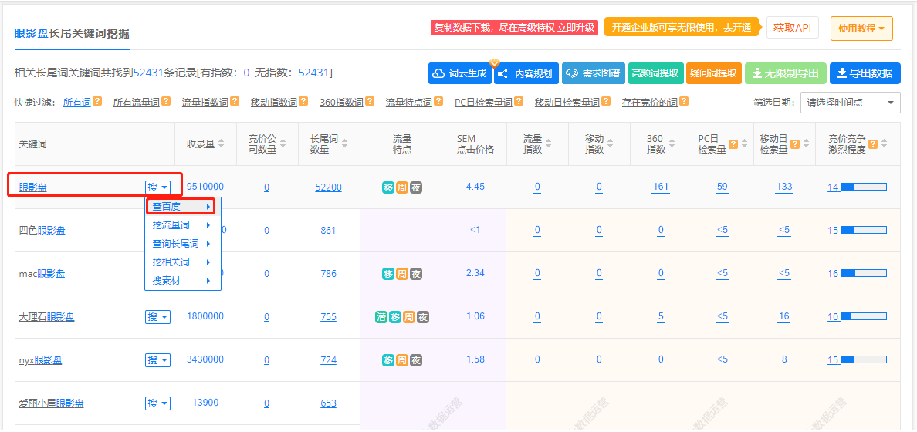Click the help icon next to 移动指数词
Screen dimensions: 917x432
point(303,101)
